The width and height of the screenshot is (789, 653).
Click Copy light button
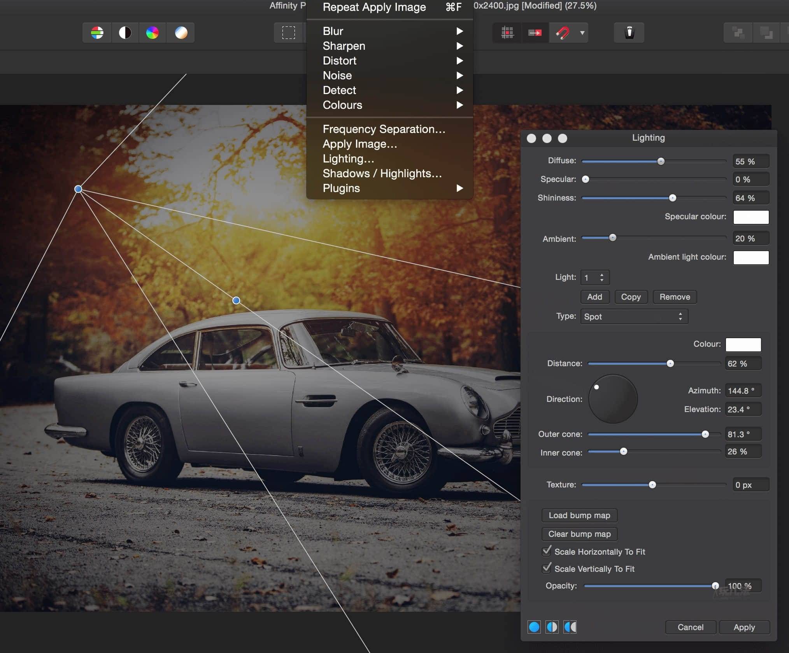pos(631,297)
